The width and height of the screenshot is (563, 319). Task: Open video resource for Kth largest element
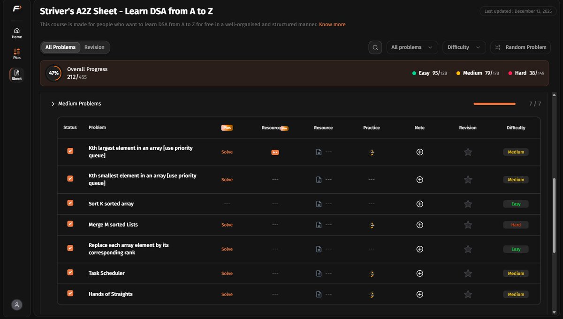coord(275,152)
